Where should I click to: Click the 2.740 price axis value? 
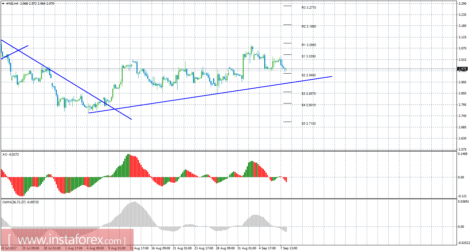point(462,116)
